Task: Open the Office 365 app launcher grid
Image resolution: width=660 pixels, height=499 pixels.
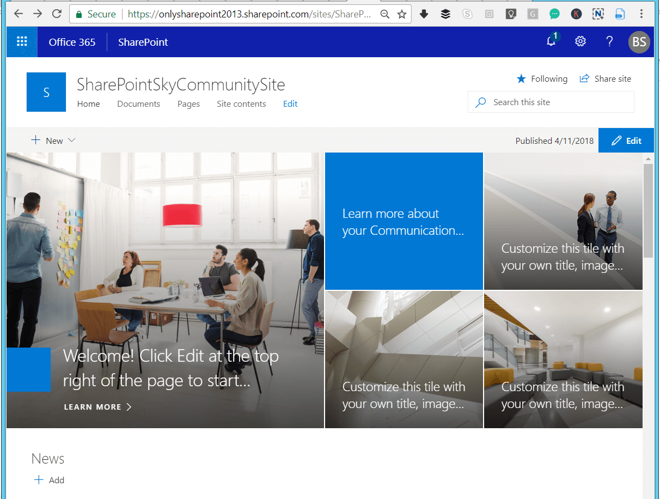Action: click(x=21, y=41)
